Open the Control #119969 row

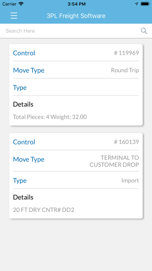click(x=76, y=53)
